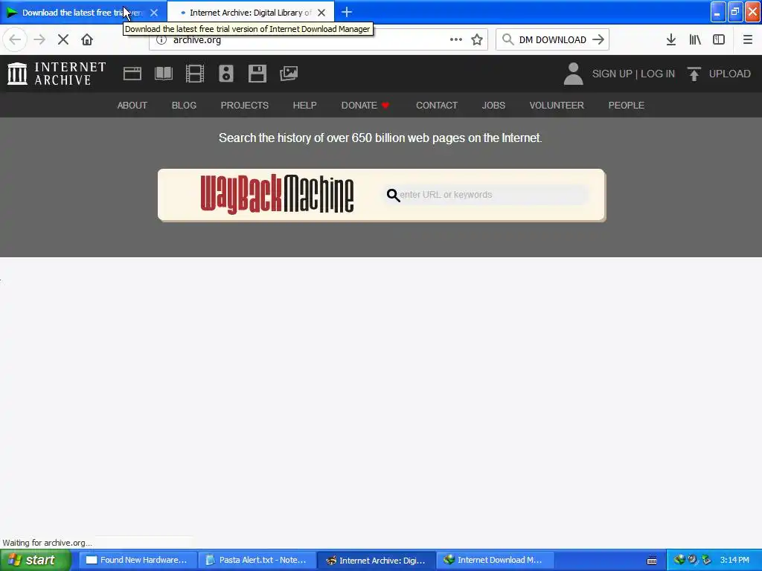Screen dimensions: 762x571
Task: Open a new browser tab
Action: (x=347, y=12)
